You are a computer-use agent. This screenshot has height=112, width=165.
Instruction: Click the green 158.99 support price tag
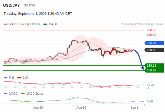coord(154,70)
